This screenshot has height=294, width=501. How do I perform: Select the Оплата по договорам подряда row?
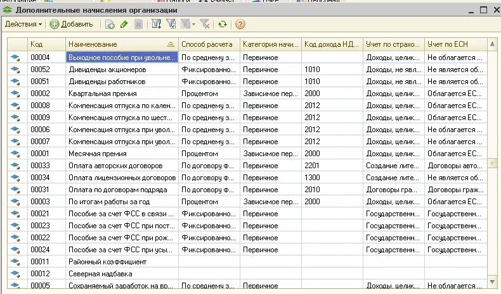(247, 190)
